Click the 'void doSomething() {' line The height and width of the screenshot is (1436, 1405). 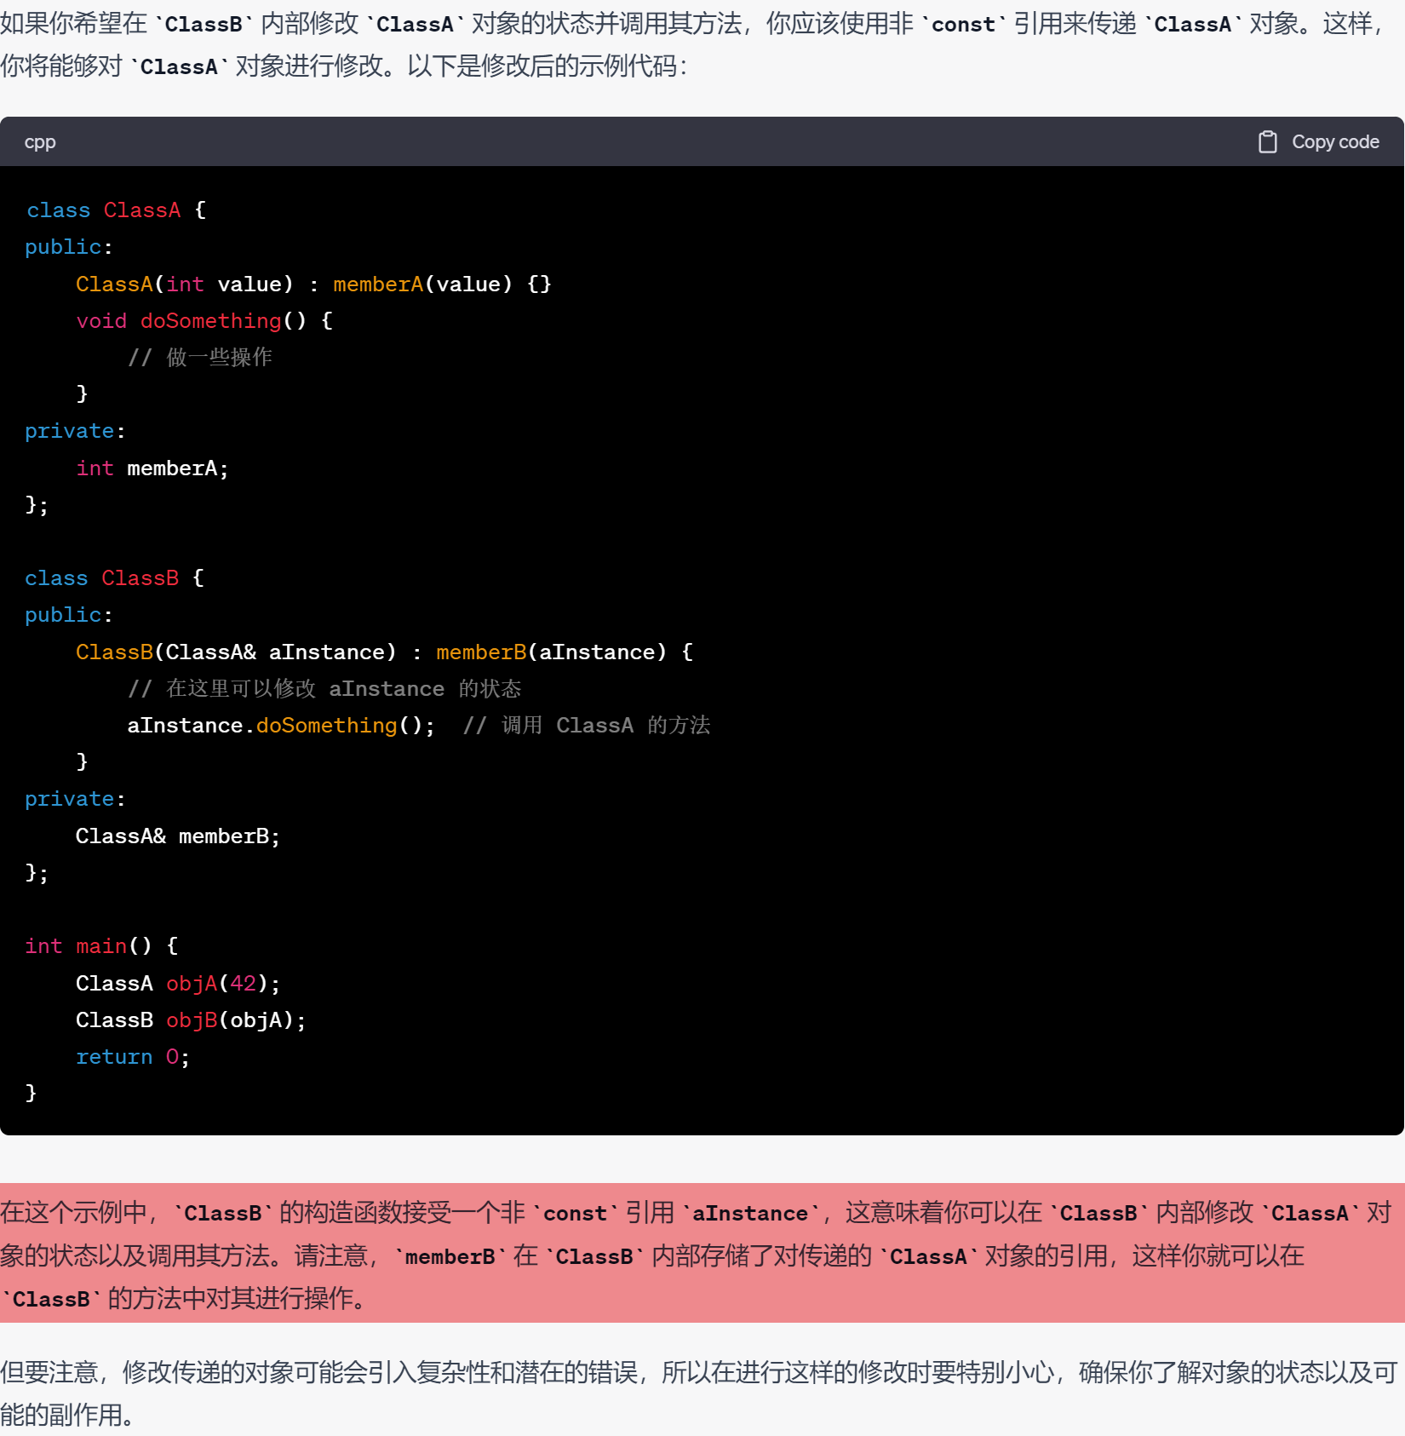(x=204, y=321)
